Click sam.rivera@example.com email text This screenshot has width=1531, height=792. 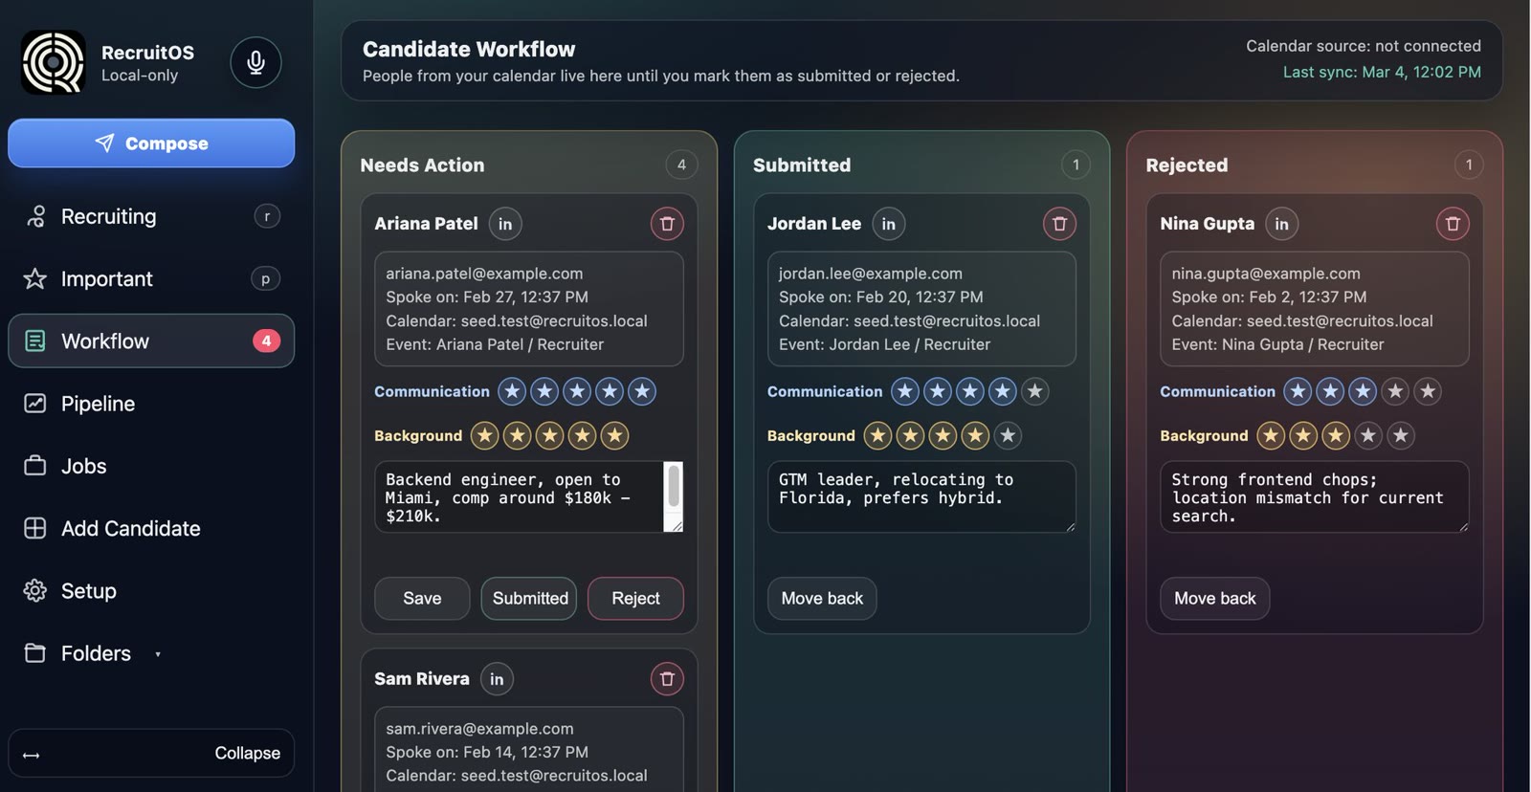479,729
